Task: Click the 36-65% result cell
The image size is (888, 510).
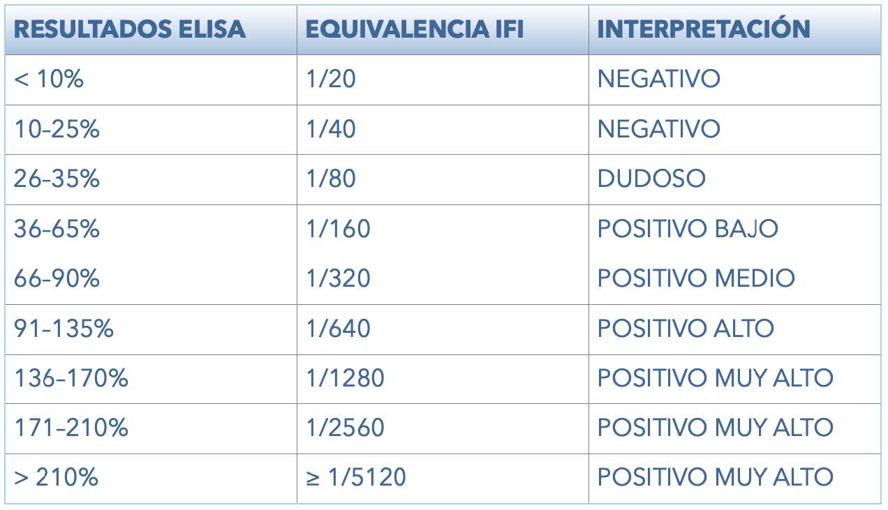Action: click(151, 229)
